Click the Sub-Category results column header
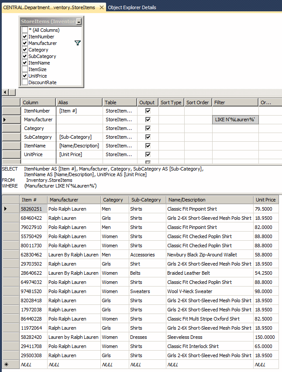 coord(148,200)
